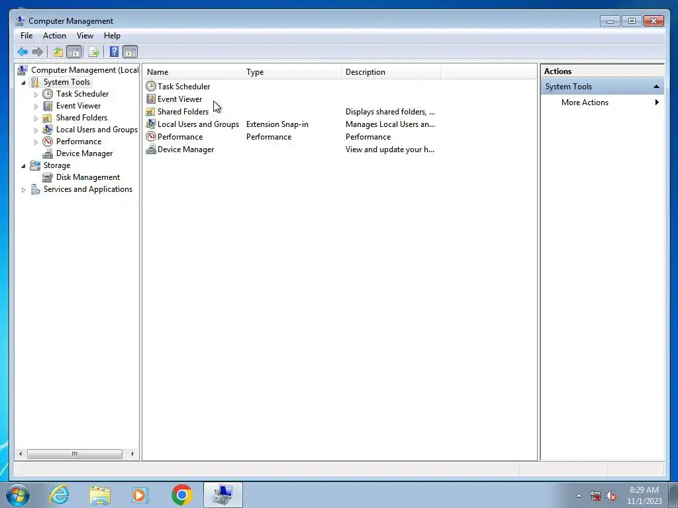Click the Back arrow toolbar icon

pos(23,52)
